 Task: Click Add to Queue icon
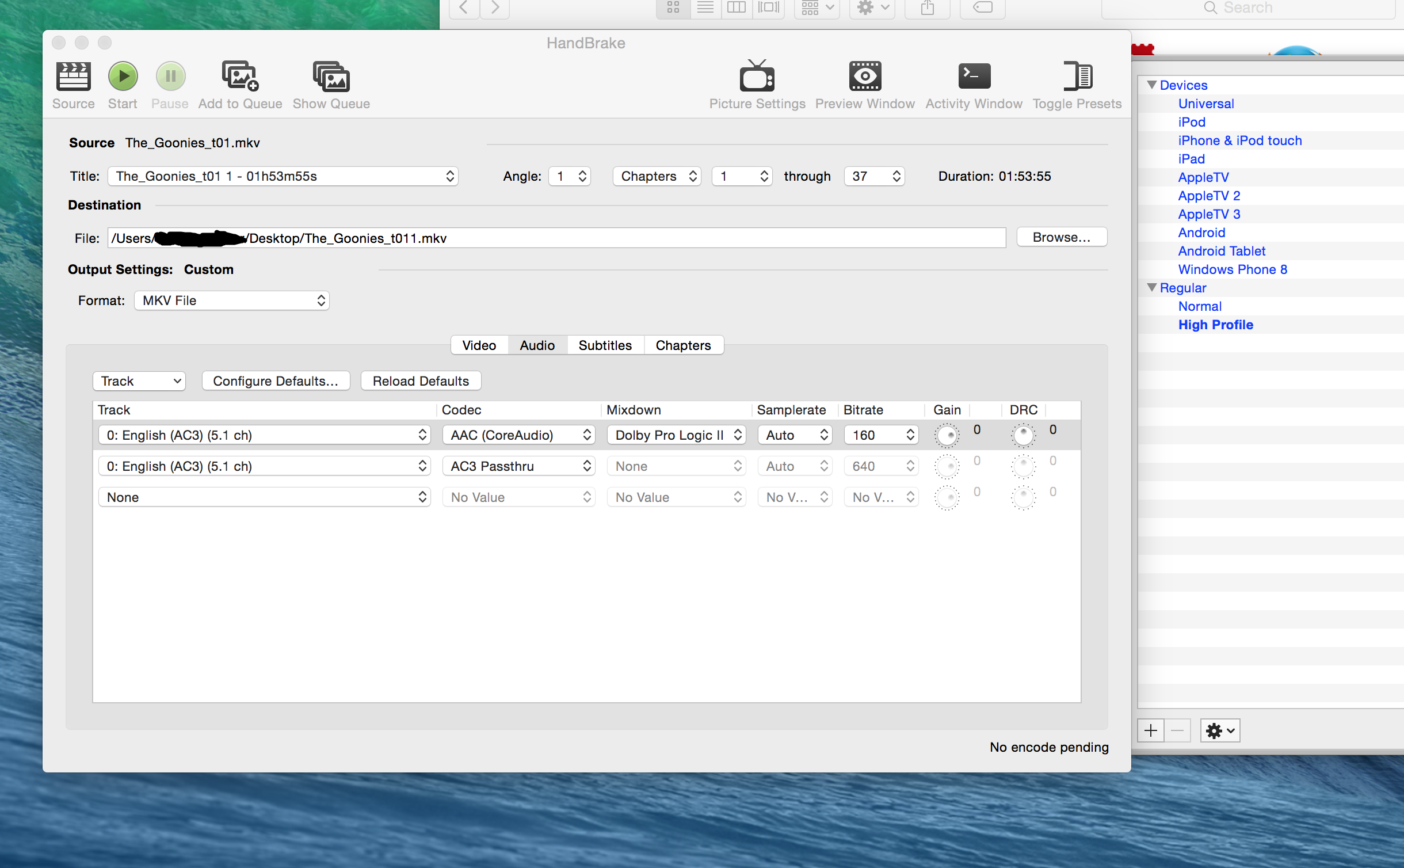pos(240,77)
